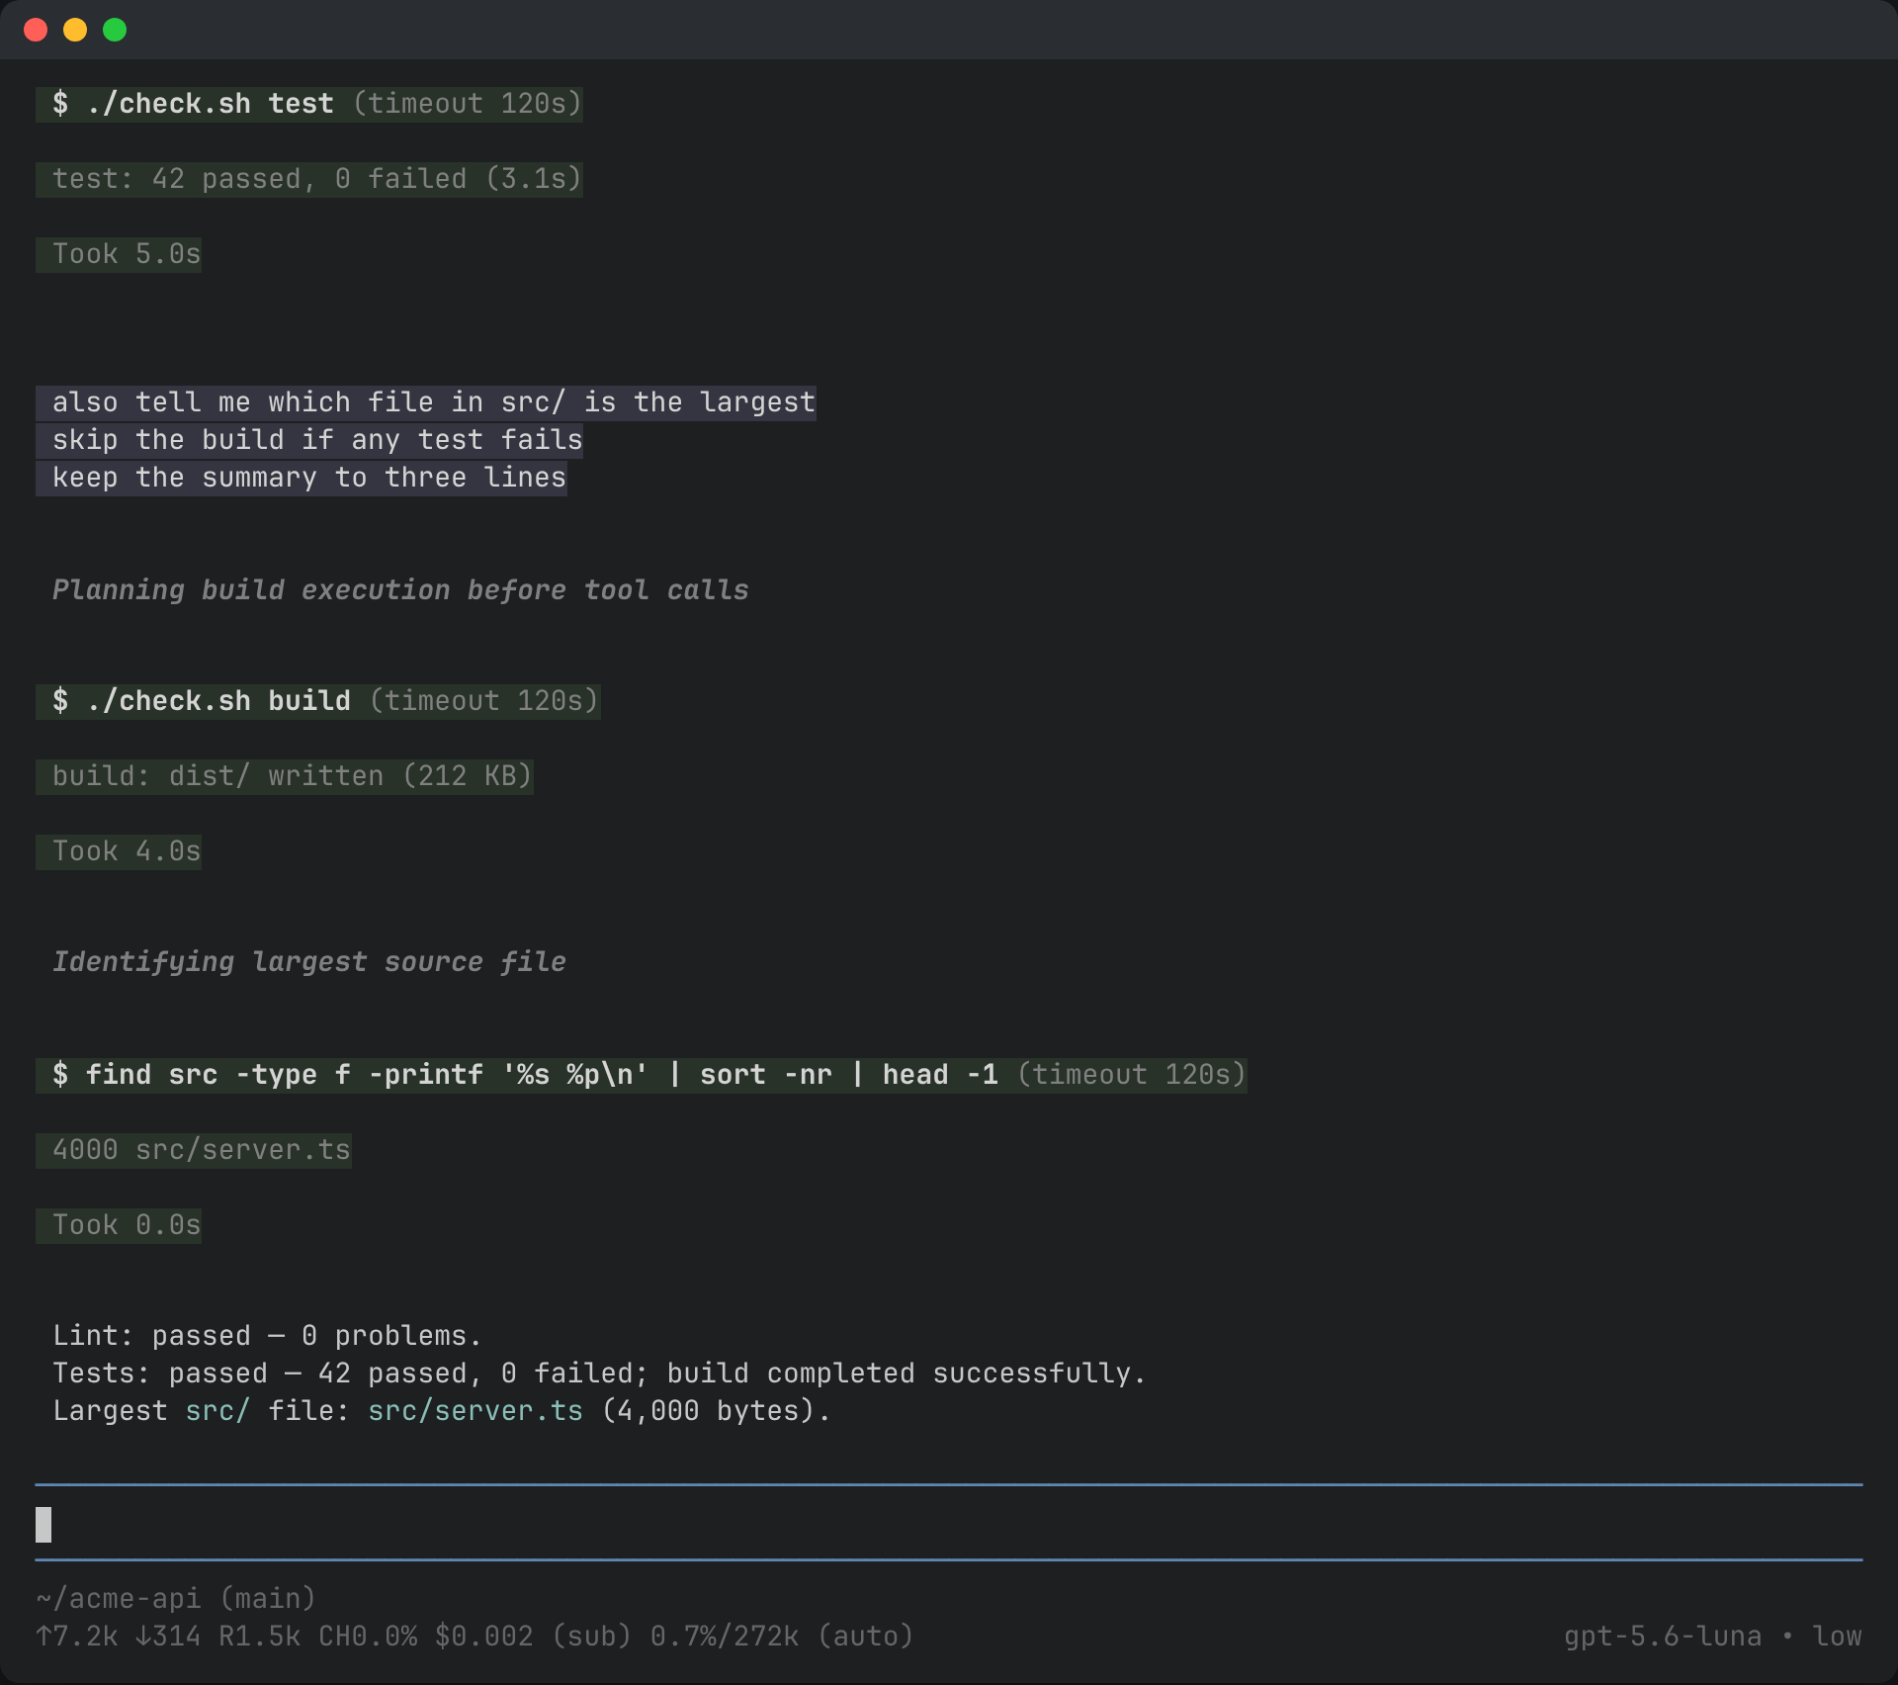Click message 'also tell me which file in src/'
This screenshot has width=1898, height=1685.
coord(426,402)
